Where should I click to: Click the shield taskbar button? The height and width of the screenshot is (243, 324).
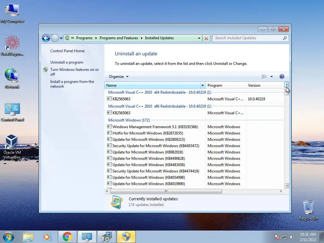[x=126, y=237]
